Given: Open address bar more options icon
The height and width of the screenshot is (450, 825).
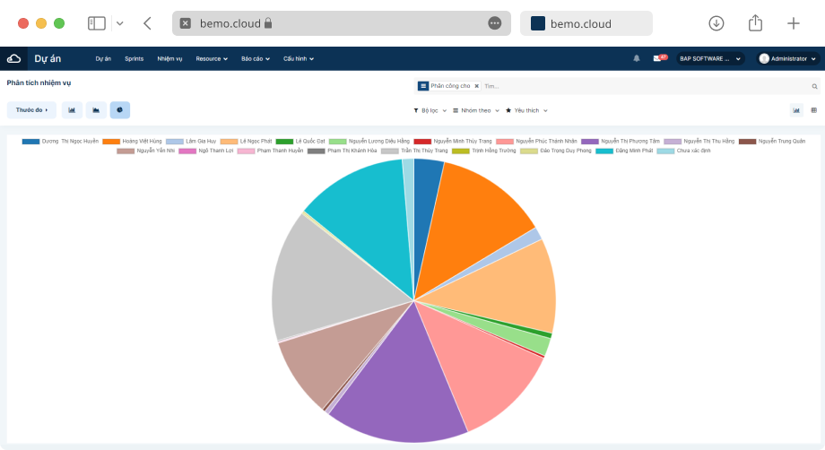Looking at the screenshot, I should tap(495, 23).
